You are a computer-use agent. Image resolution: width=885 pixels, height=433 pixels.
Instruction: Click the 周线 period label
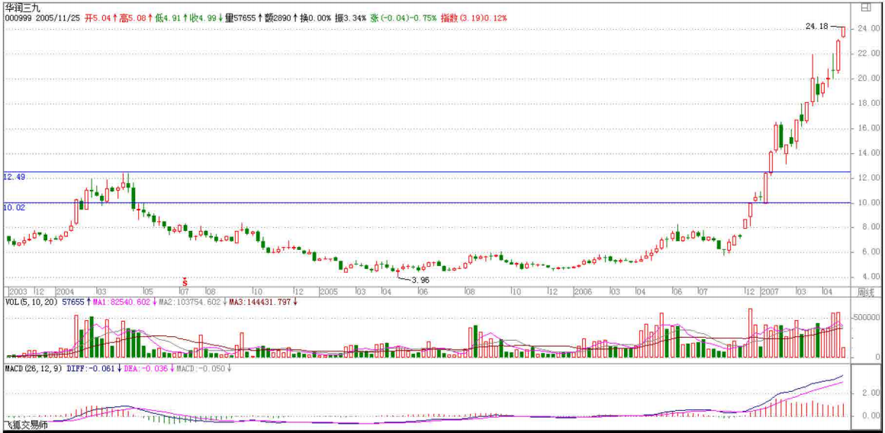(x=865, y=293)
